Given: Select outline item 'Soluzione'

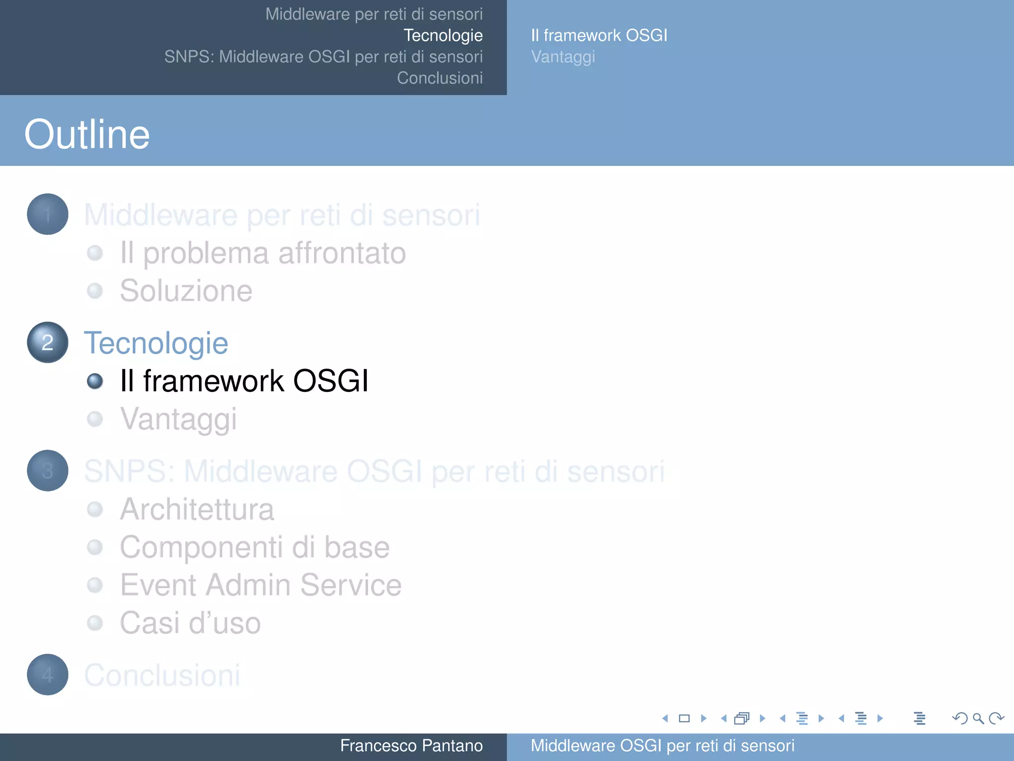Looking at the screenshot, I should click(186, 290).
